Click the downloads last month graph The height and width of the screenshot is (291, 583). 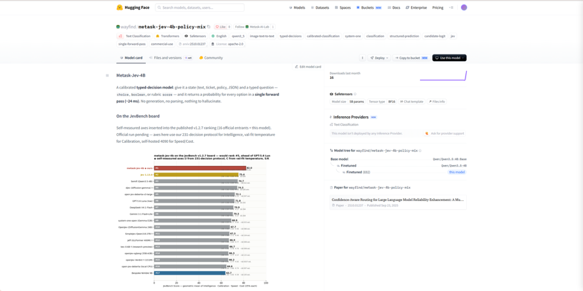443,76
